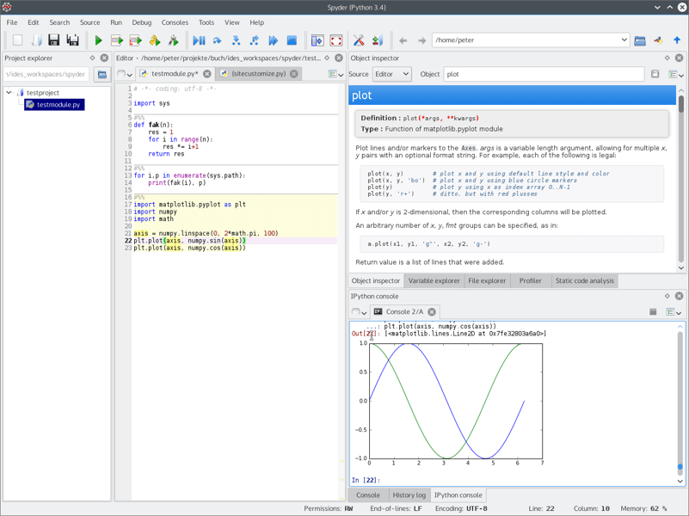Switch to the Variable explorer tab
The image size is (689, 516).
(x=434, y=281)
